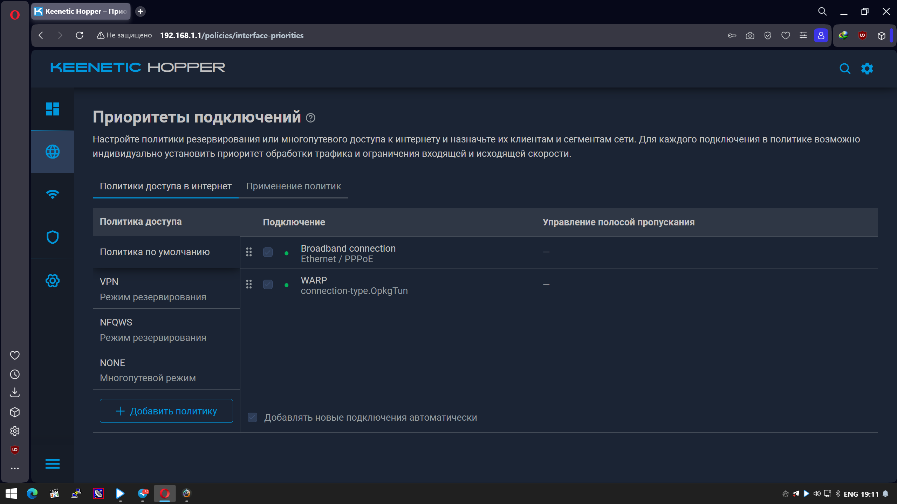Screen dimensions: 897x504
Task: Open the Wi-Fi section in sidebar
Action: coord(53,194)
